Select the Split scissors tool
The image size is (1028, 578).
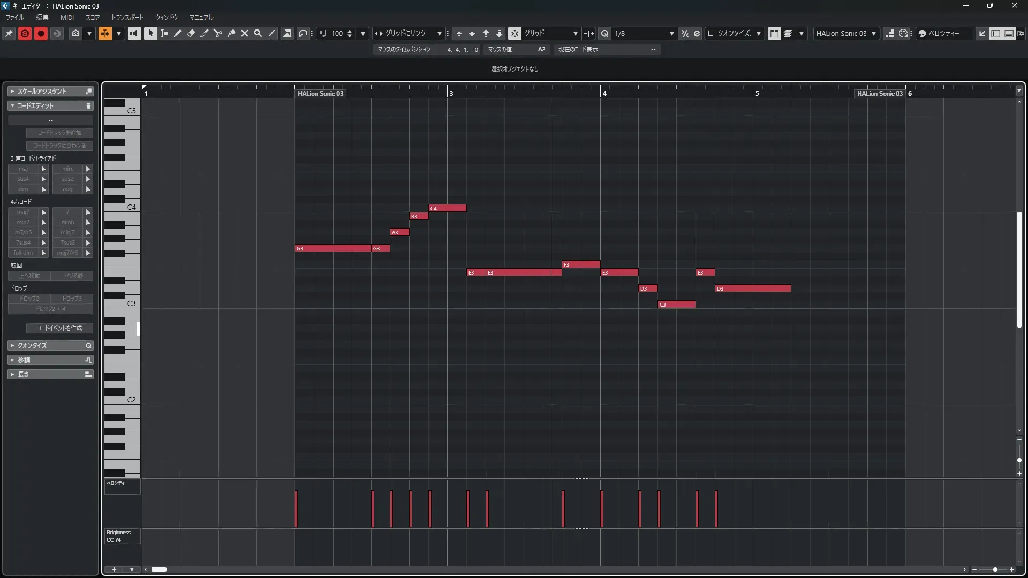[x=217, y=33]
